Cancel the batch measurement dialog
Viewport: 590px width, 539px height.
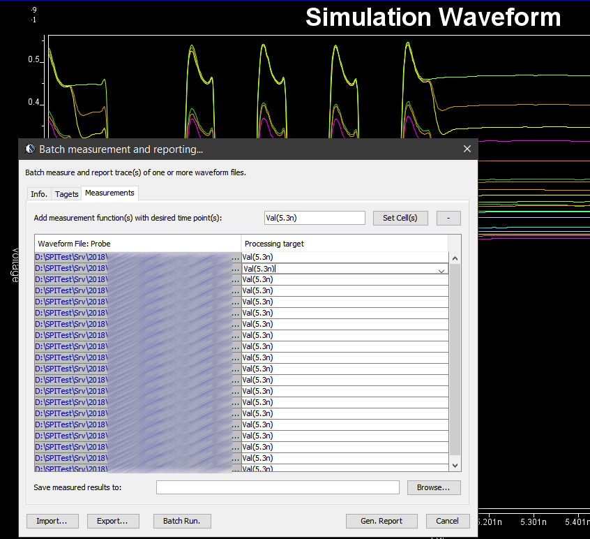click(x=447, y=521)
